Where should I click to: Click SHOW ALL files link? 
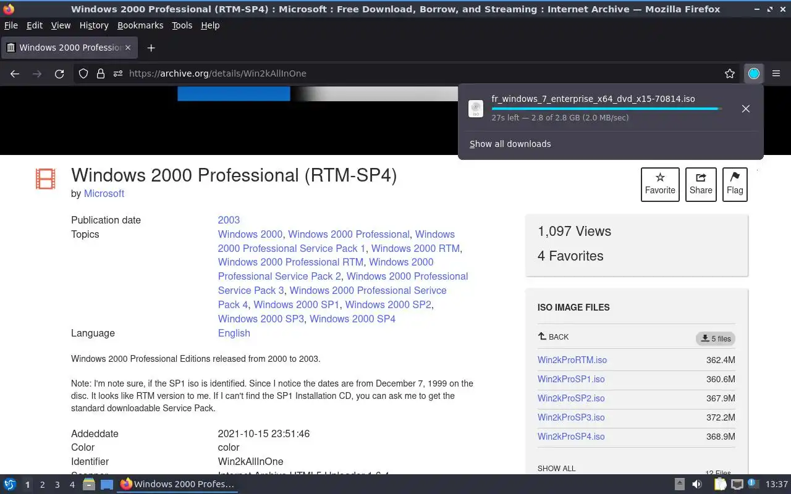pos(556,468)
